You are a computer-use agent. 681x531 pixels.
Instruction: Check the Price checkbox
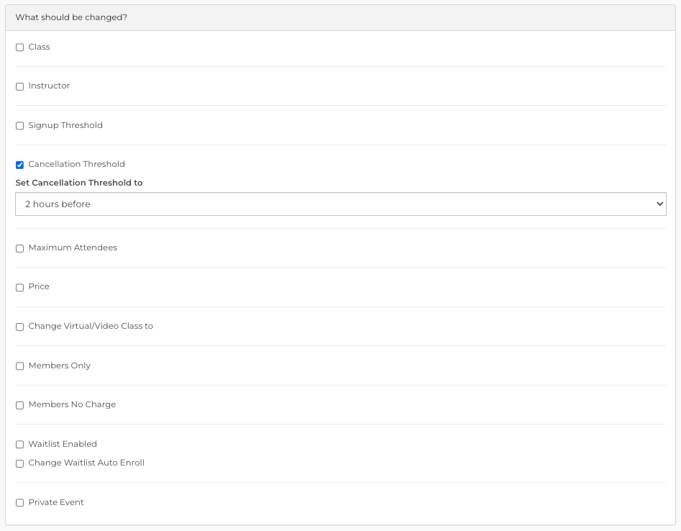pyautogui.click(x=19, y=287)
